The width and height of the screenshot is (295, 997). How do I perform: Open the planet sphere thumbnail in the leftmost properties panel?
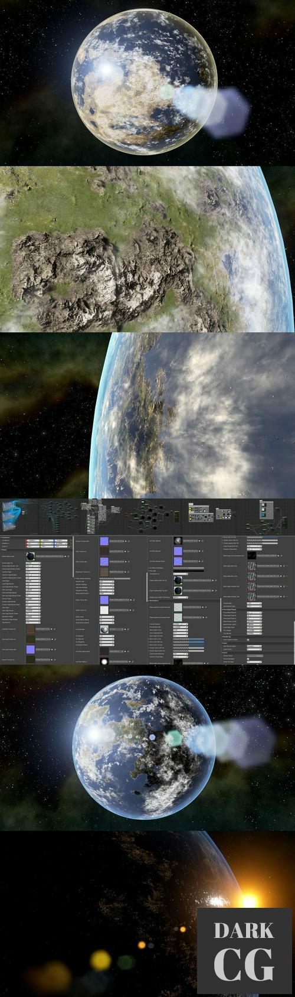click(31, 556)
